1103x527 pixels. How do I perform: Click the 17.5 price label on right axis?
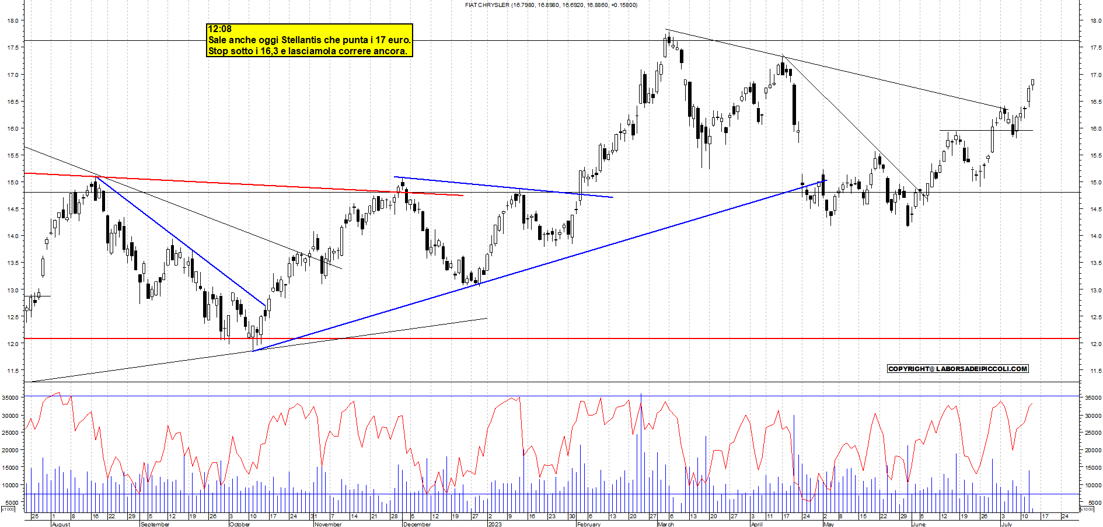(1095, 48)
